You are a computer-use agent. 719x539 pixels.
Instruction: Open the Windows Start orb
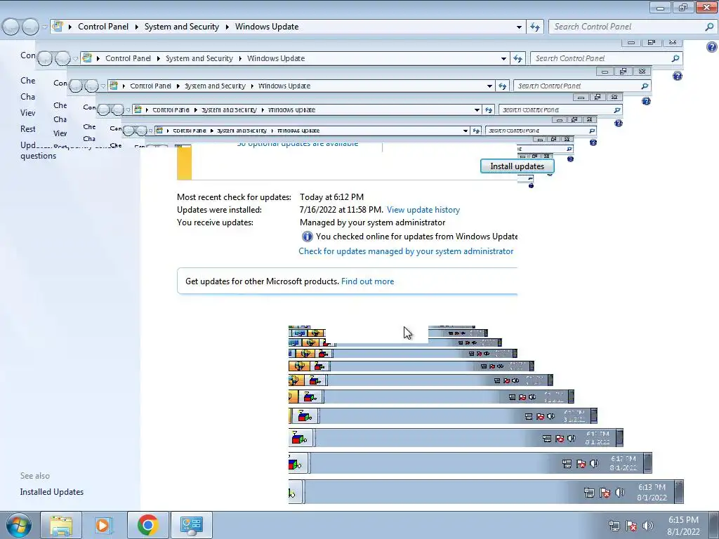(x=19, y=525)
